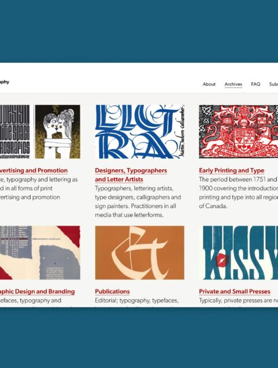This screenshot has width=278, height=368.
Task: Open Designers, Typographers and Letter Artists link
Action: 131,175
